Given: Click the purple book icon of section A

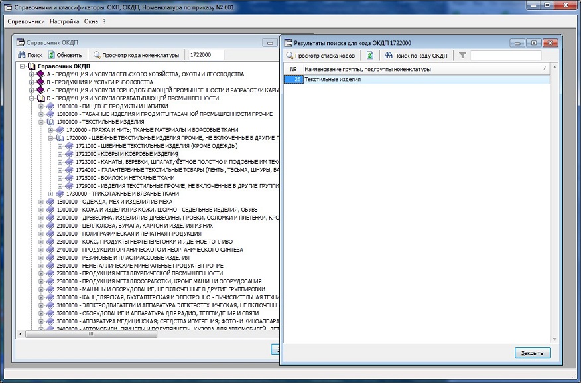Looking at the screenshot, I should click(x=40, y=74).
